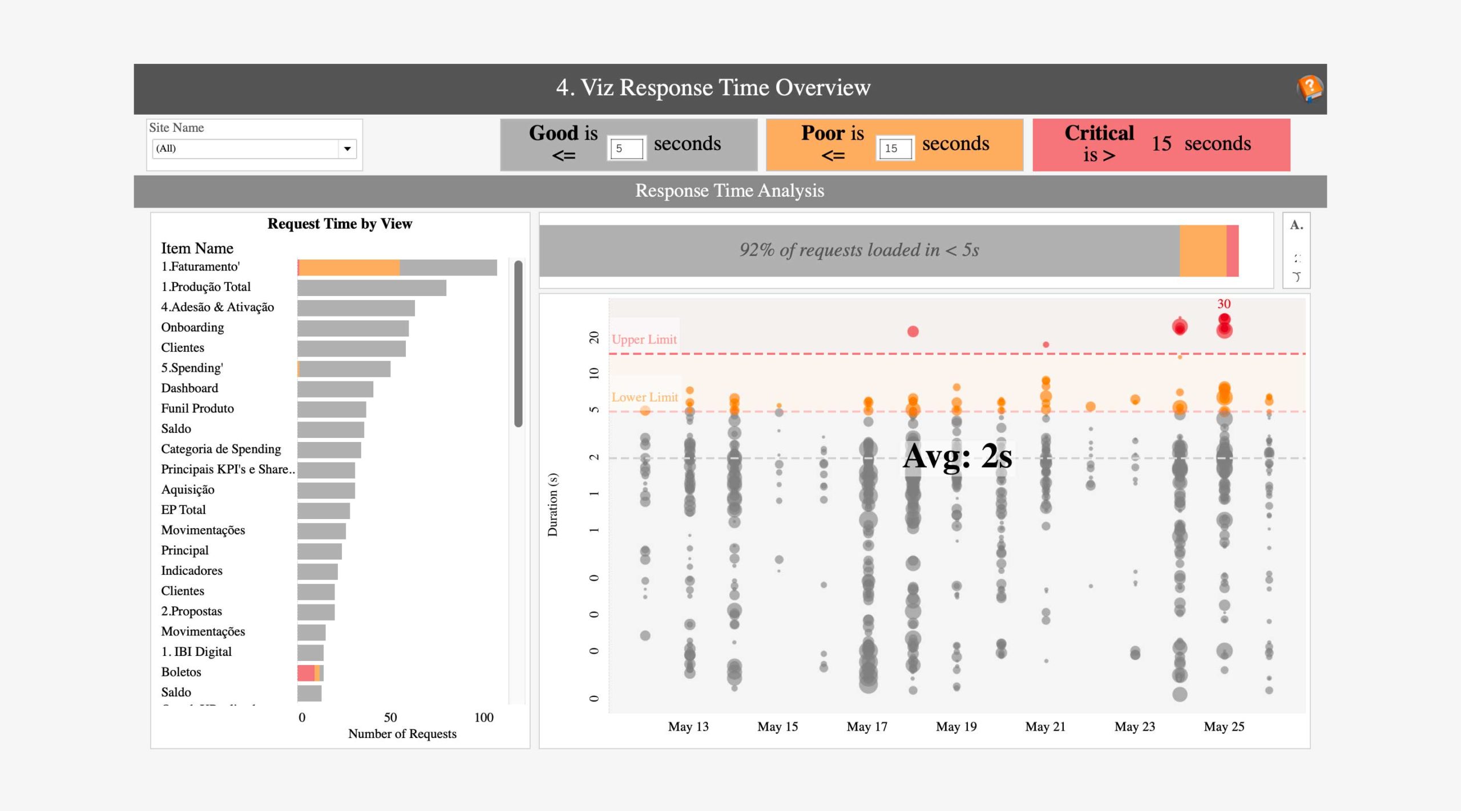The width and height of the screenshot is (1461, 811).
Task: Click the Poor threshold seconds input
Action: click(895, 149)
